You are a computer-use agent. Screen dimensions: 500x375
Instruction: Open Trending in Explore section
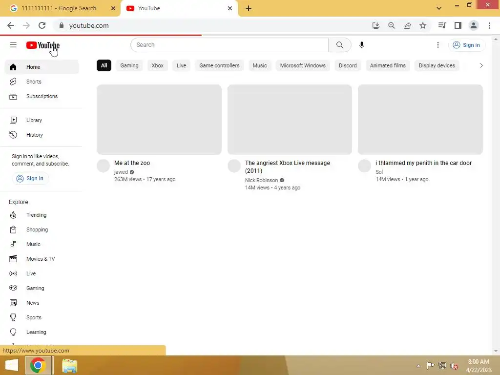pos(42,215)
